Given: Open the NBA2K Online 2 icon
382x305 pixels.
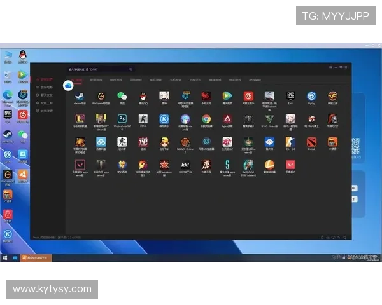Looking at the screenshot, I should [185, 142].
